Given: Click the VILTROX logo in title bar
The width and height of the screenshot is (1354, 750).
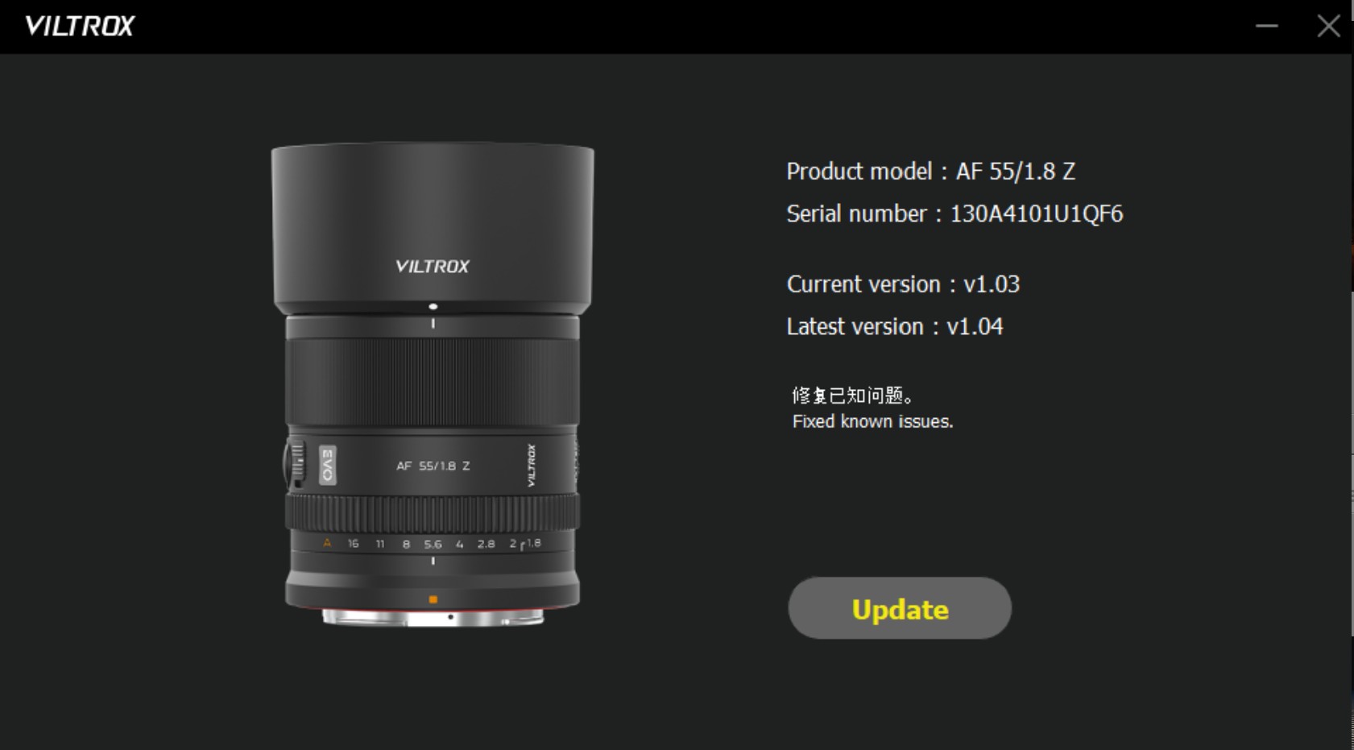Looking at the screenshot, I should pos(80,26).
